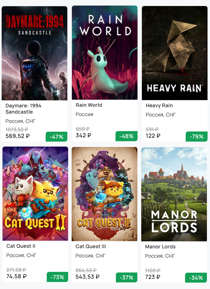Click the Daymare: 1994 Sandcastle title link

[x=23, y=109]
